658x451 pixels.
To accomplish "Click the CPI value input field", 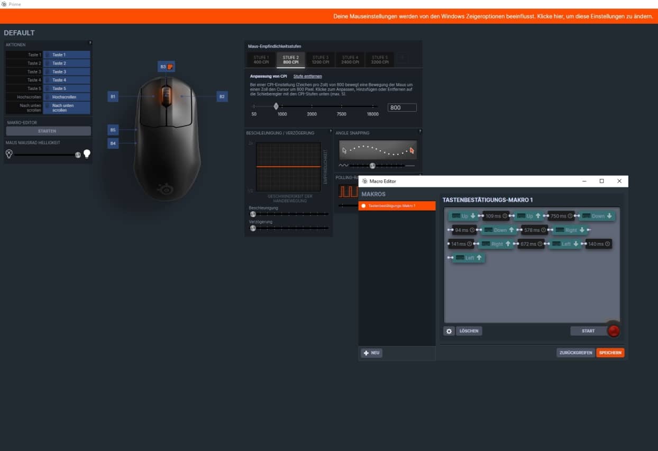I will tap(401, 107).
